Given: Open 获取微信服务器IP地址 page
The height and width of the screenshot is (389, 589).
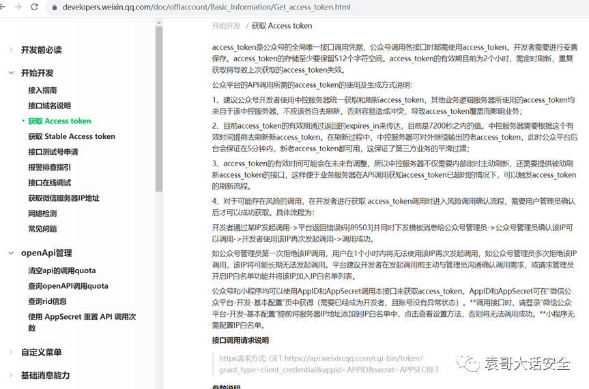Looking at the screenshot, I should click(x=63, y=198).
